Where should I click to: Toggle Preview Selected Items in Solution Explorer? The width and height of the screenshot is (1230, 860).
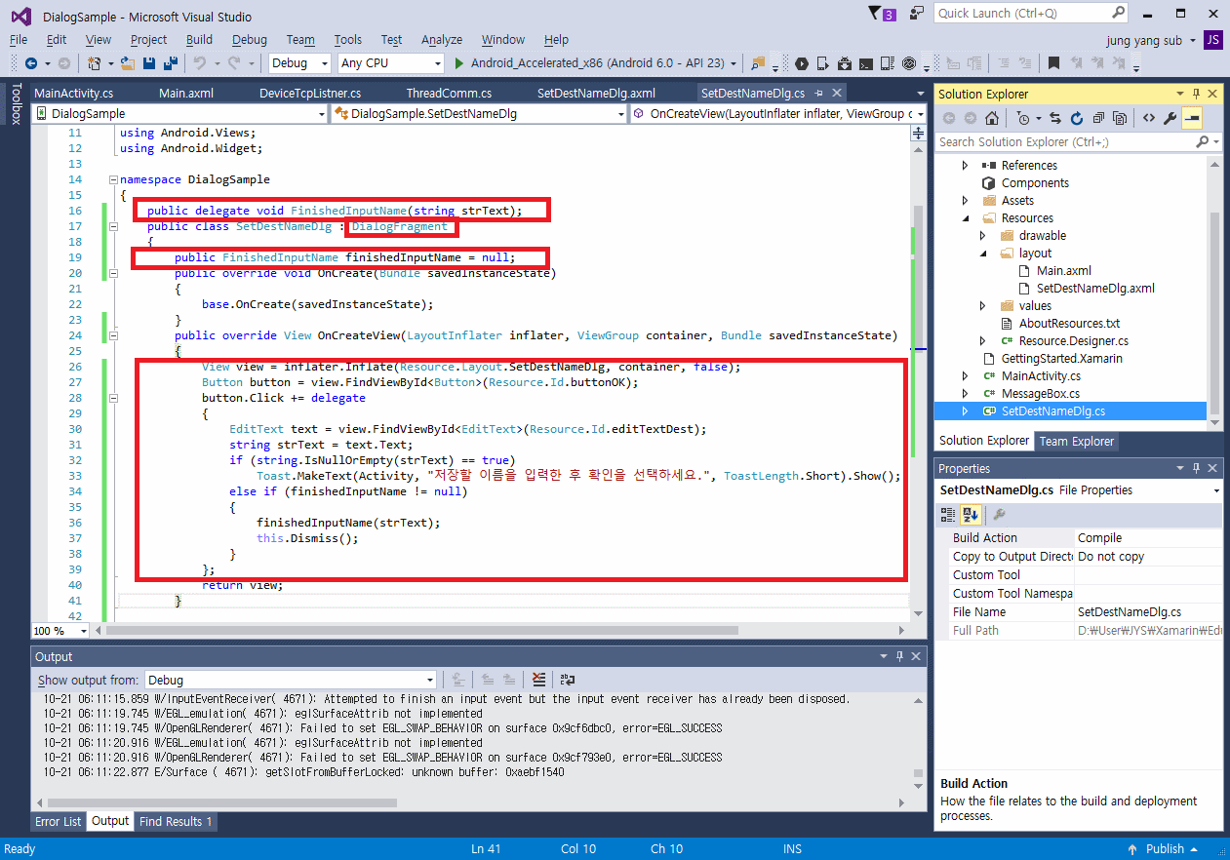[x=1192, y=118]
